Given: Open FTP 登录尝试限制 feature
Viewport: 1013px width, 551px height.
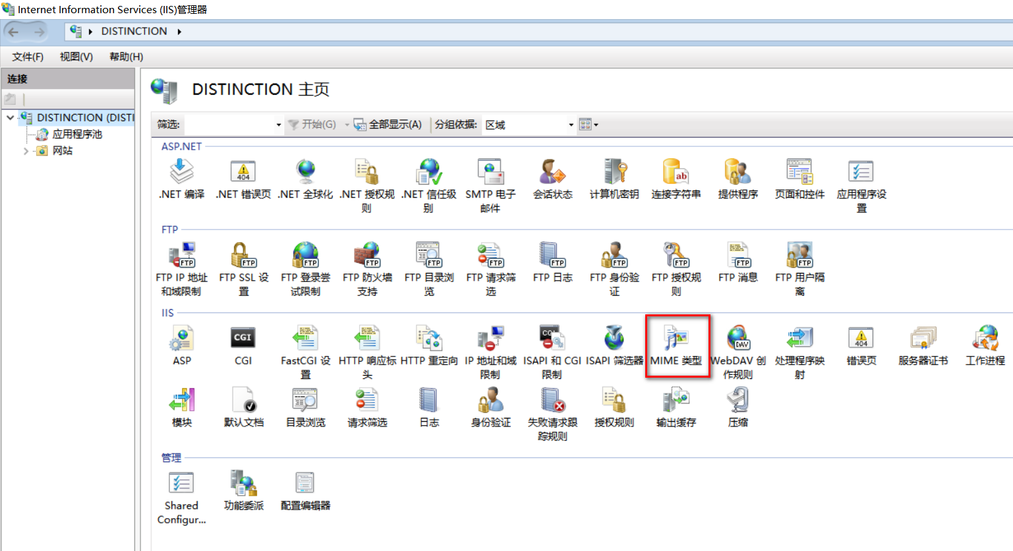Looking at the screenshot, I should pyautogui.click(x=305, y=269).
